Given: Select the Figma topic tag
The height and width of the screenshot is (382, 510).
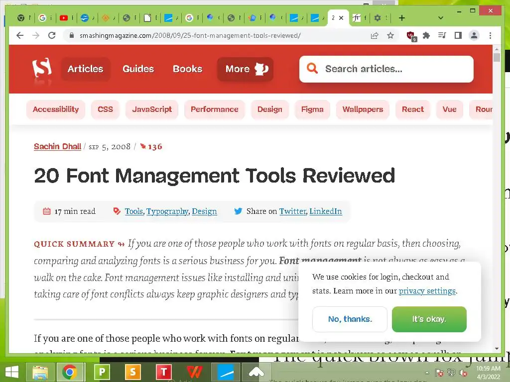Looking at the screenshot, I should pos(312,109).
